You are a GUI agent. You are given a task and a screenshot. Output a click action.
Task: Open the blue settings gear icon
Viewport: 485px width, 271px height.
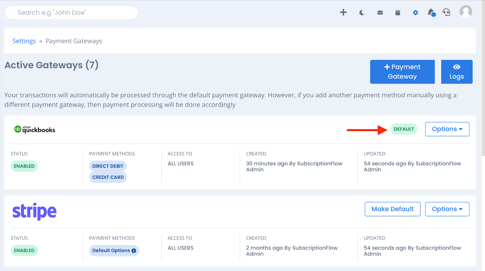tap(416, 13)
